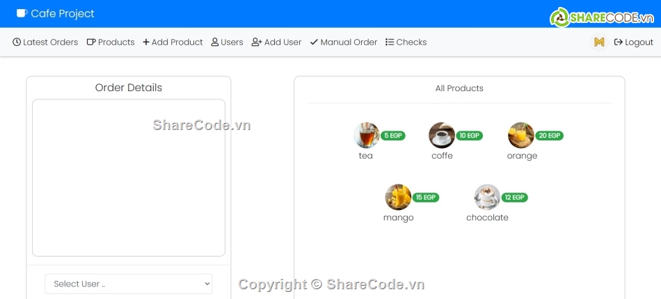The width and height of the screenshot is (661, 299).
Task: Click the 'mango' product name
Action: pyautogui.click(x=399, y=218)
